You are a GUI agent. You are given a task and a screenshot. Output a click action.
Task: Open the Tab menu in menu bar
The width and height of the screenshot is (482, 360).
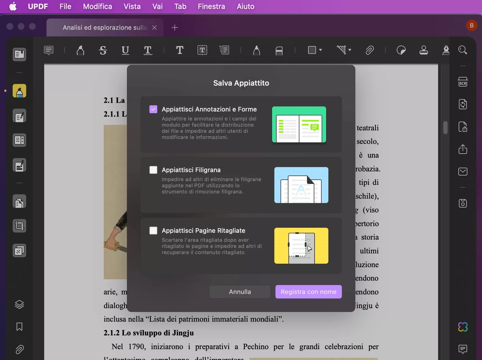pos(180,6)
